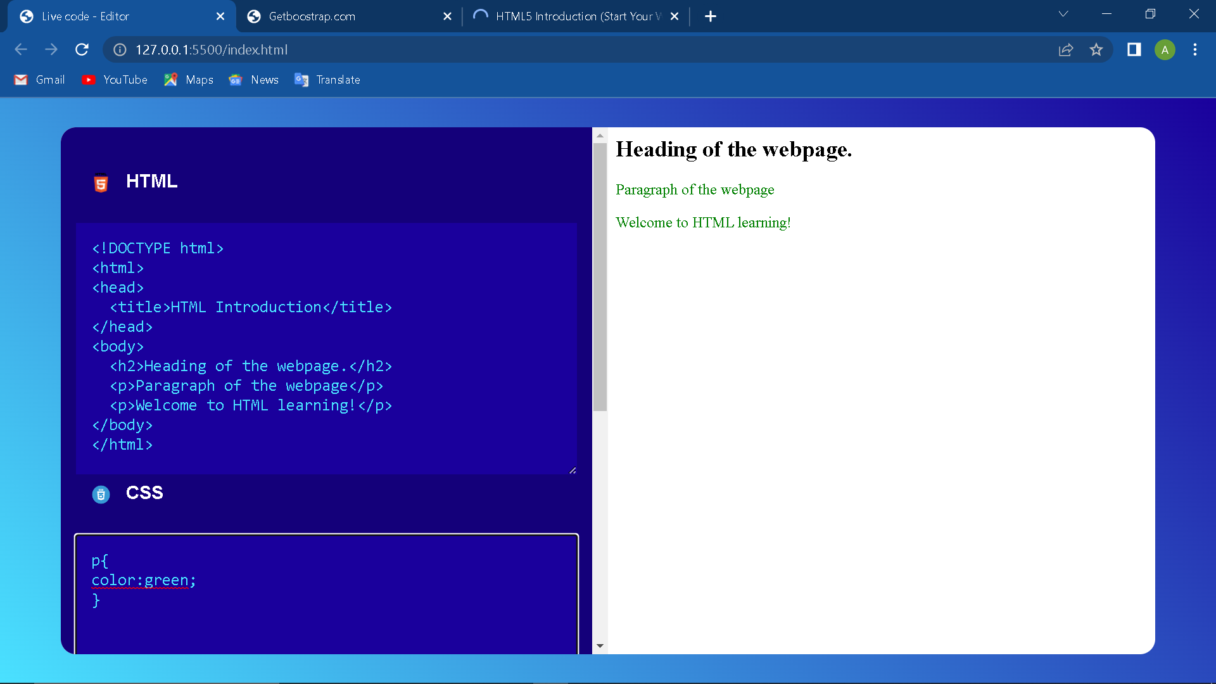
Task: Switch to the Live code - Editor tab
Action: pos(120,16)
